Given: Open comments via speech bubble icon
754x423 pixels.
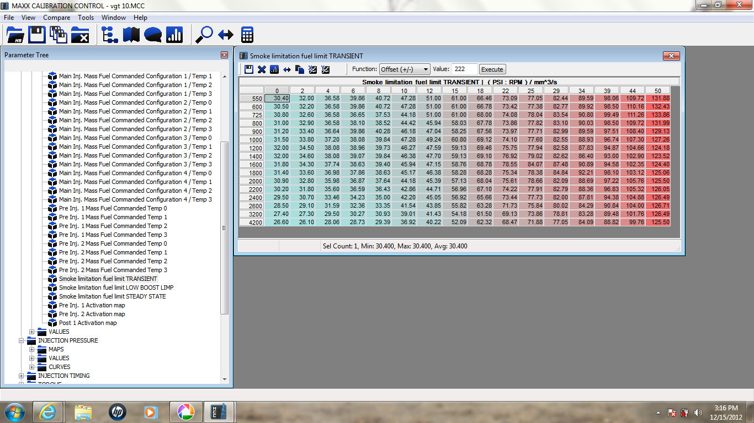Looking at the screenshot, I should coord(153,35).
